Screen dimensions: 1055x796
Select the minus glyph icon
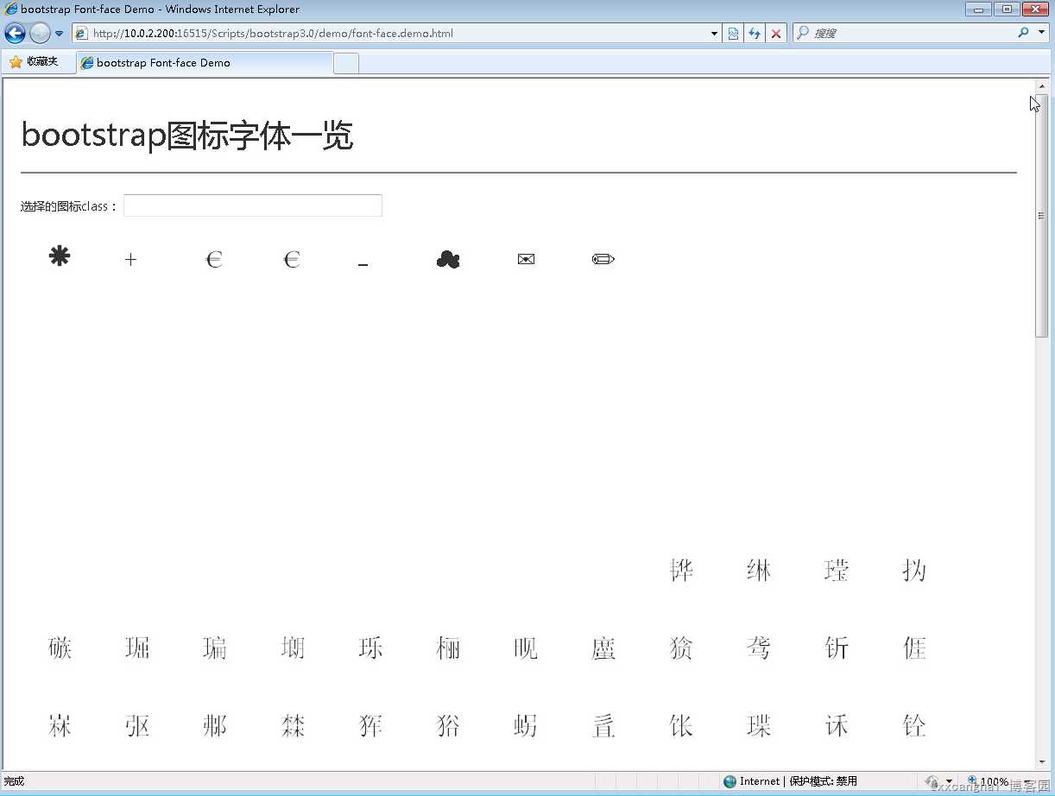point(363,265)
